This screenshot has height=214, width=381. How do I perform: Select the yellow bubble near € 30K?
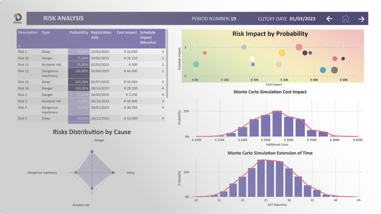click(x=282, y=53)
